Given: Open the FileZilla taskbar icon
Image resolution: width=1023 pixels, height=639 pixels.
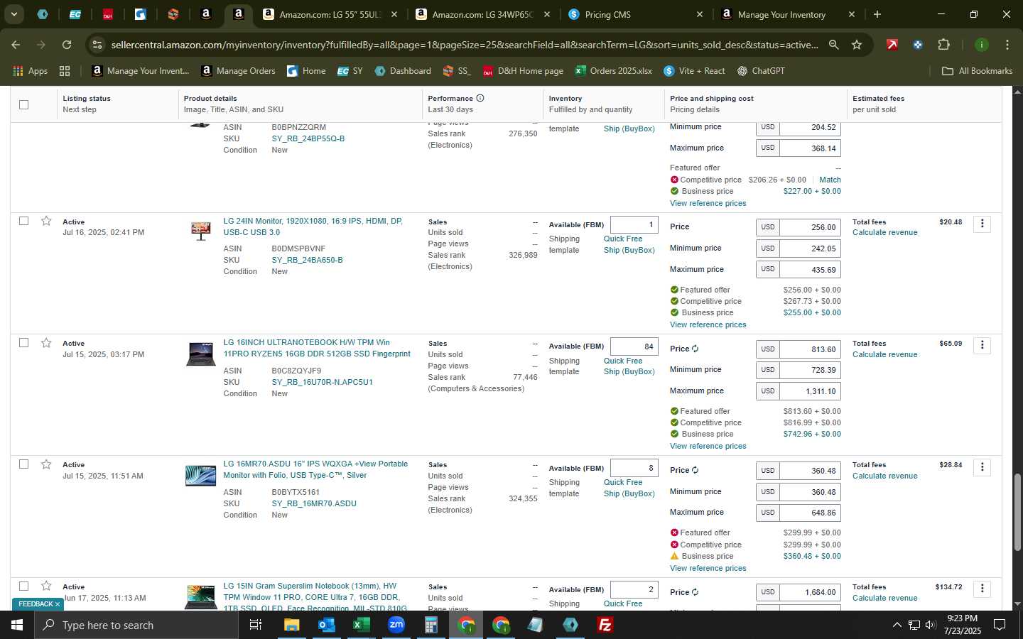Looking at the screenshot, I should 605,625.
